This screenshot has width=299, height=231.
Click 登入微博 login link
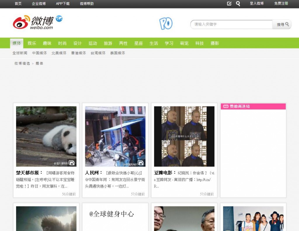257,4
